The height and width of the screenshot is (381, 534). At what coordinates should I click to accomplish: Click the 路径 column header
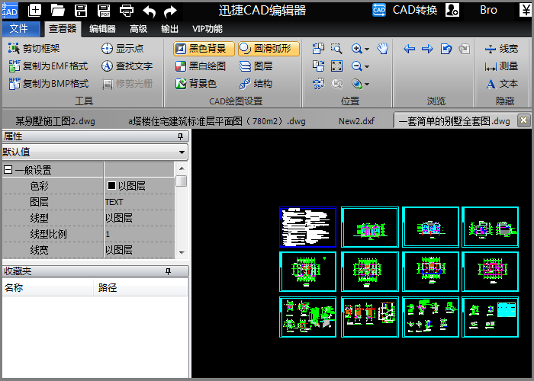pyautogui.click(x=140, y=288)
